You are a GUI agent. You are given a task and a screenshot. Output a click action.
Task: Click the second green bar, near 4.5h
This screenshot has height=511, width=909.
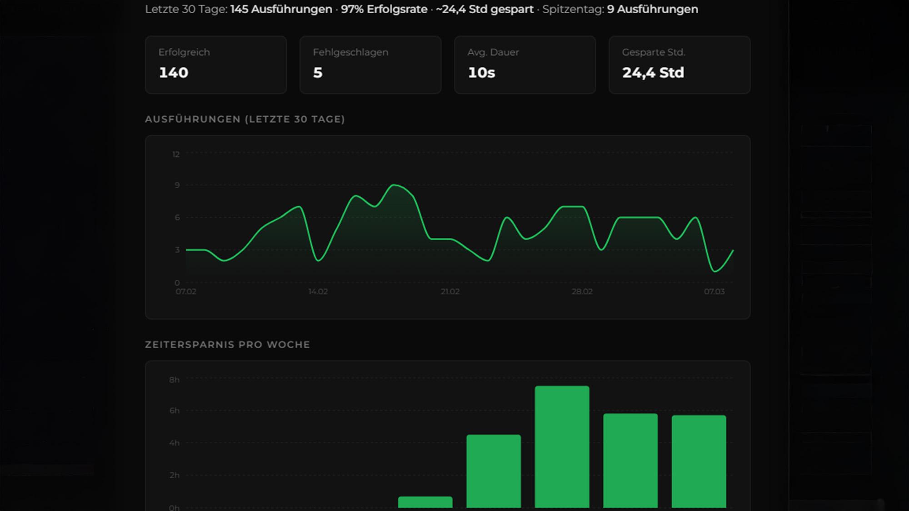coord(494,471)
